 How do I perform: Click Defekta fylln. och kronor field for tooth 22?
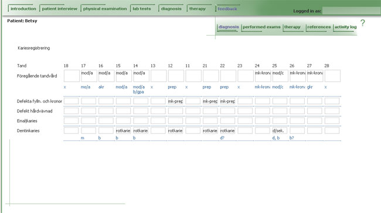(x=227, y=101)
